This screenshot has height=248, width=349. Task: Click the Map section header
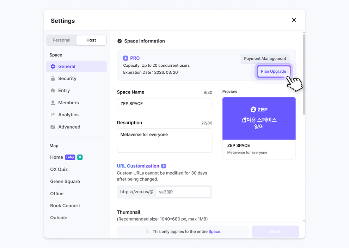[x=54, y=146]
